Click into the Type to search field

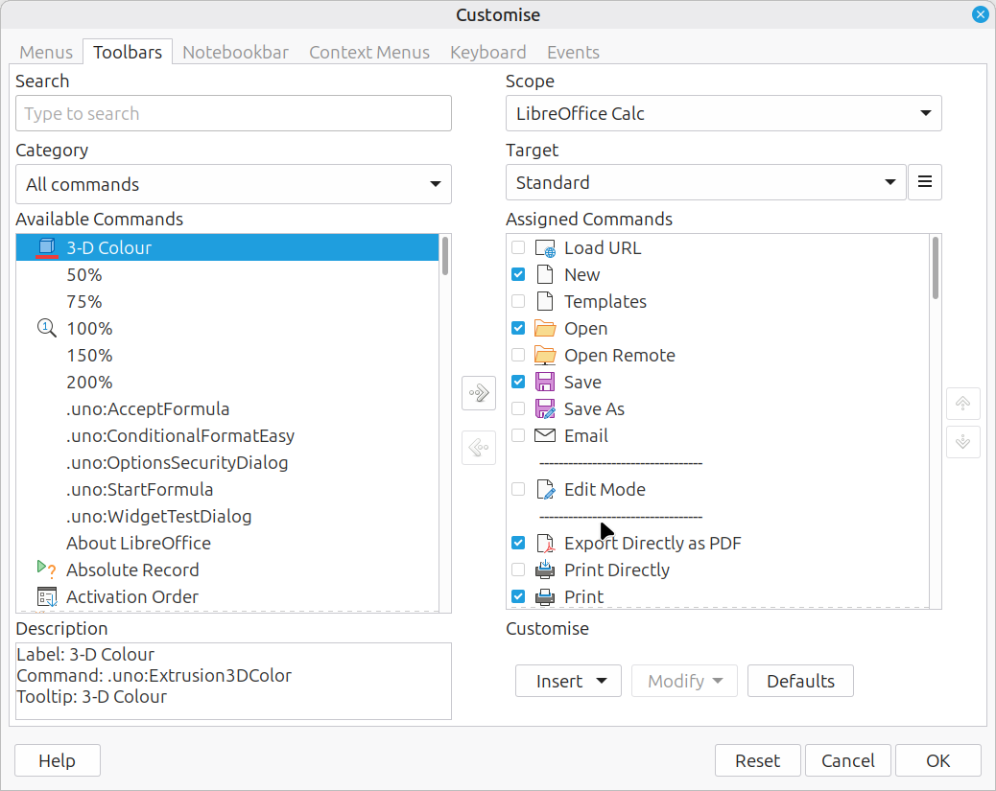[x=233, y=113]
